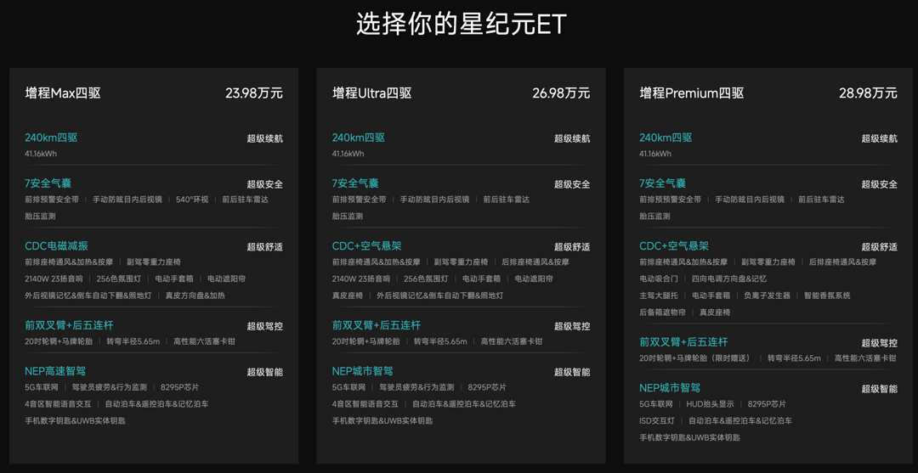Click 8295P芯片 in the Ultra card
Viewport: 918px width, 473px height.
[487, 387]
